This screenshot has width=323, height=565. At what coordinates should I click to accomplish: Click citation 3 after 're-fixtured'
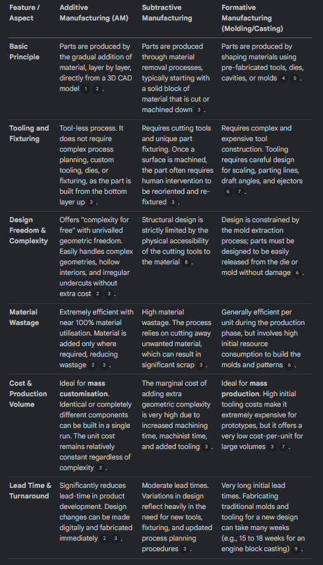173,202
